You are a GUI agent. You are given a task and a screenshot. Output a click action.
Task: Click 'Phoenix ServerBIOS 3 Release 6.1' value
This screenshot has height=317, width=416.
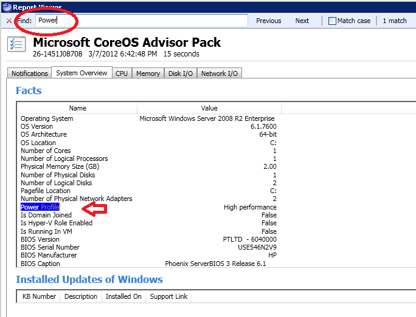215,264
